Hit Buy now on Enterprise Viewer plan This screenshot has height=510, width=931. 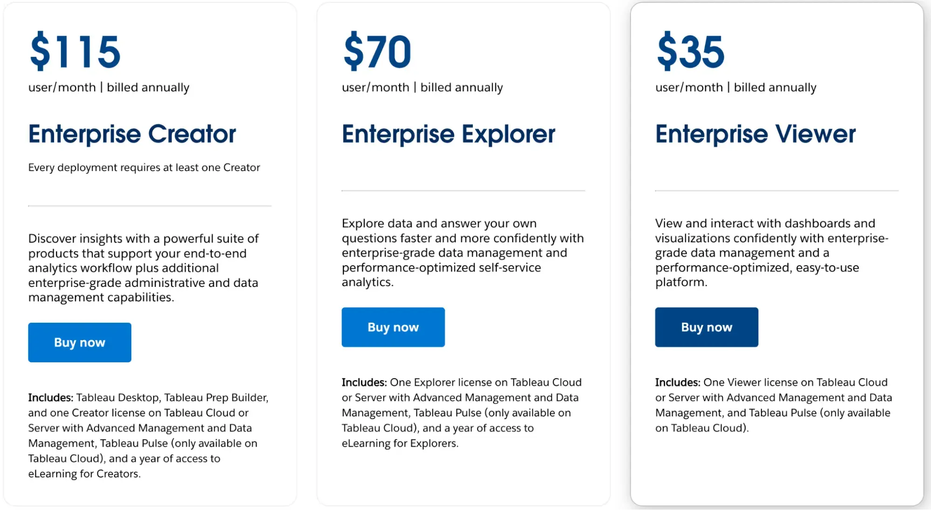[707, 327]
